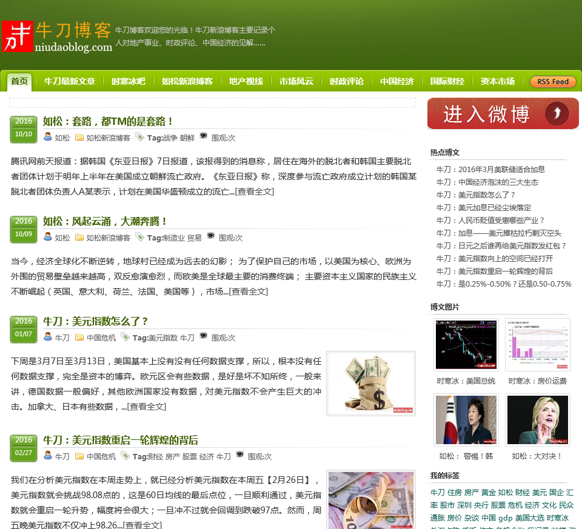Open category 中国危机 in 美元指数怎么了 post meta
The height and width of the screenshot is (529, 582).
point(101,338)
